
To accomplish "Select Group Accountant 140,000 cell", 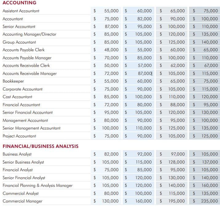I will click(204, 42).
